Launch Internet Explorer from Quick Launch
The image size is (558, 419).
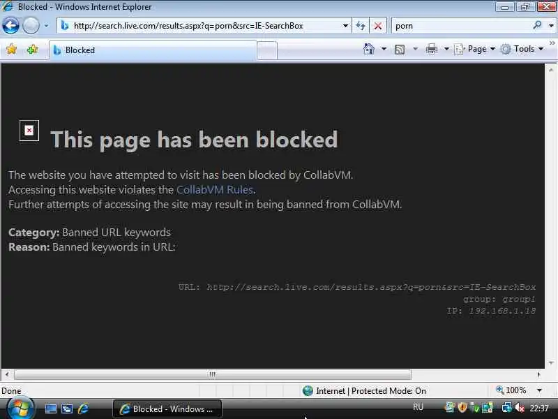83,409
